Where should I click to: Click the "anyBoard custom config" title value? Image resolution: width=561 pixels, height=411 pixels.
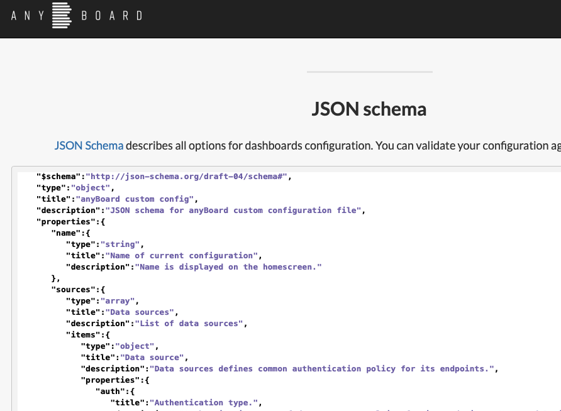click(x=139, y=199)
